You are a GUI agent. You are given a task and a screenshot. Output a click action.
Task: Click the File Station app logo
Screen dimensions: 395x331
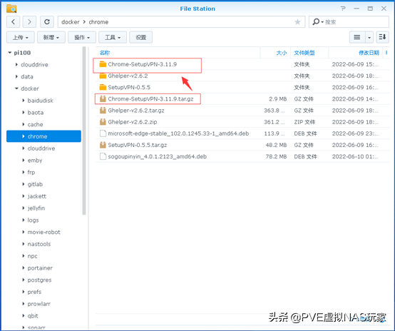pyautogui.click(x=11, y=9)
